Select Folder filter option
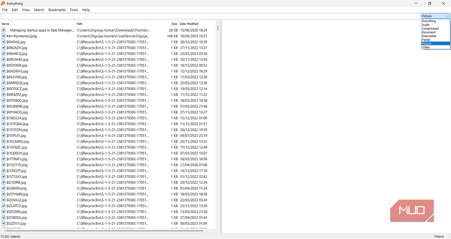The width and height of the screenshot is (451, 239). [436, 40]
